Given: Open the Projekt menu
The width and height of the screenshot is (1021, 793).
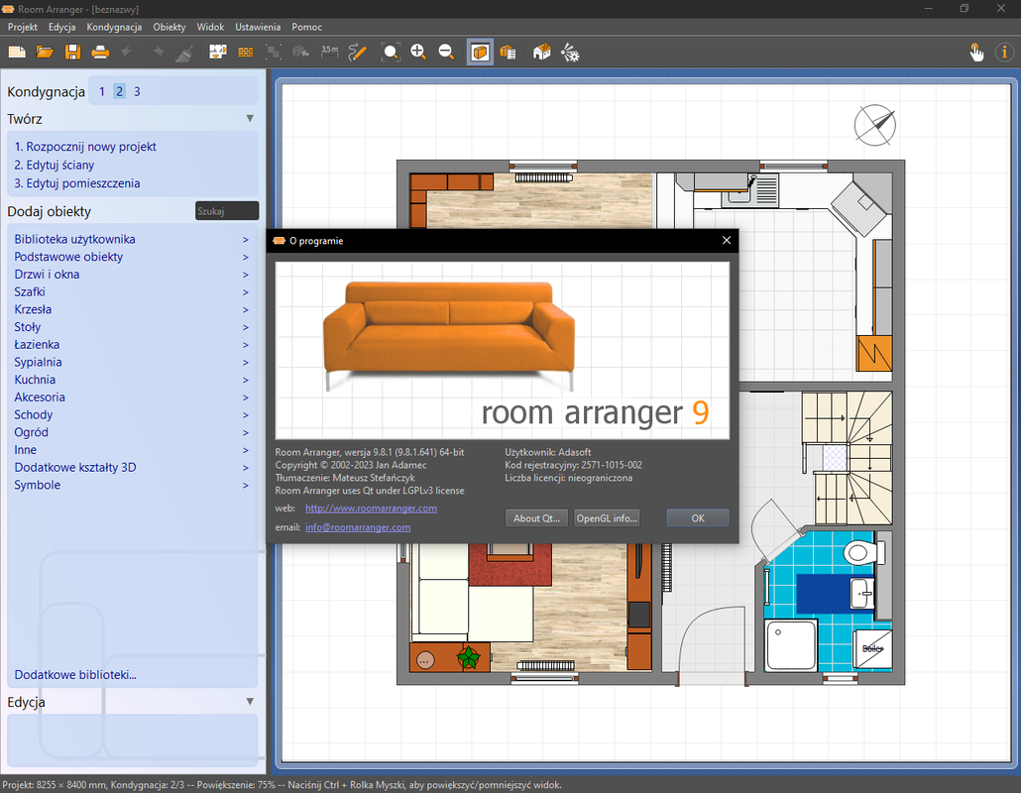Looking at the screenshot, I should click(x=23, y=27).
